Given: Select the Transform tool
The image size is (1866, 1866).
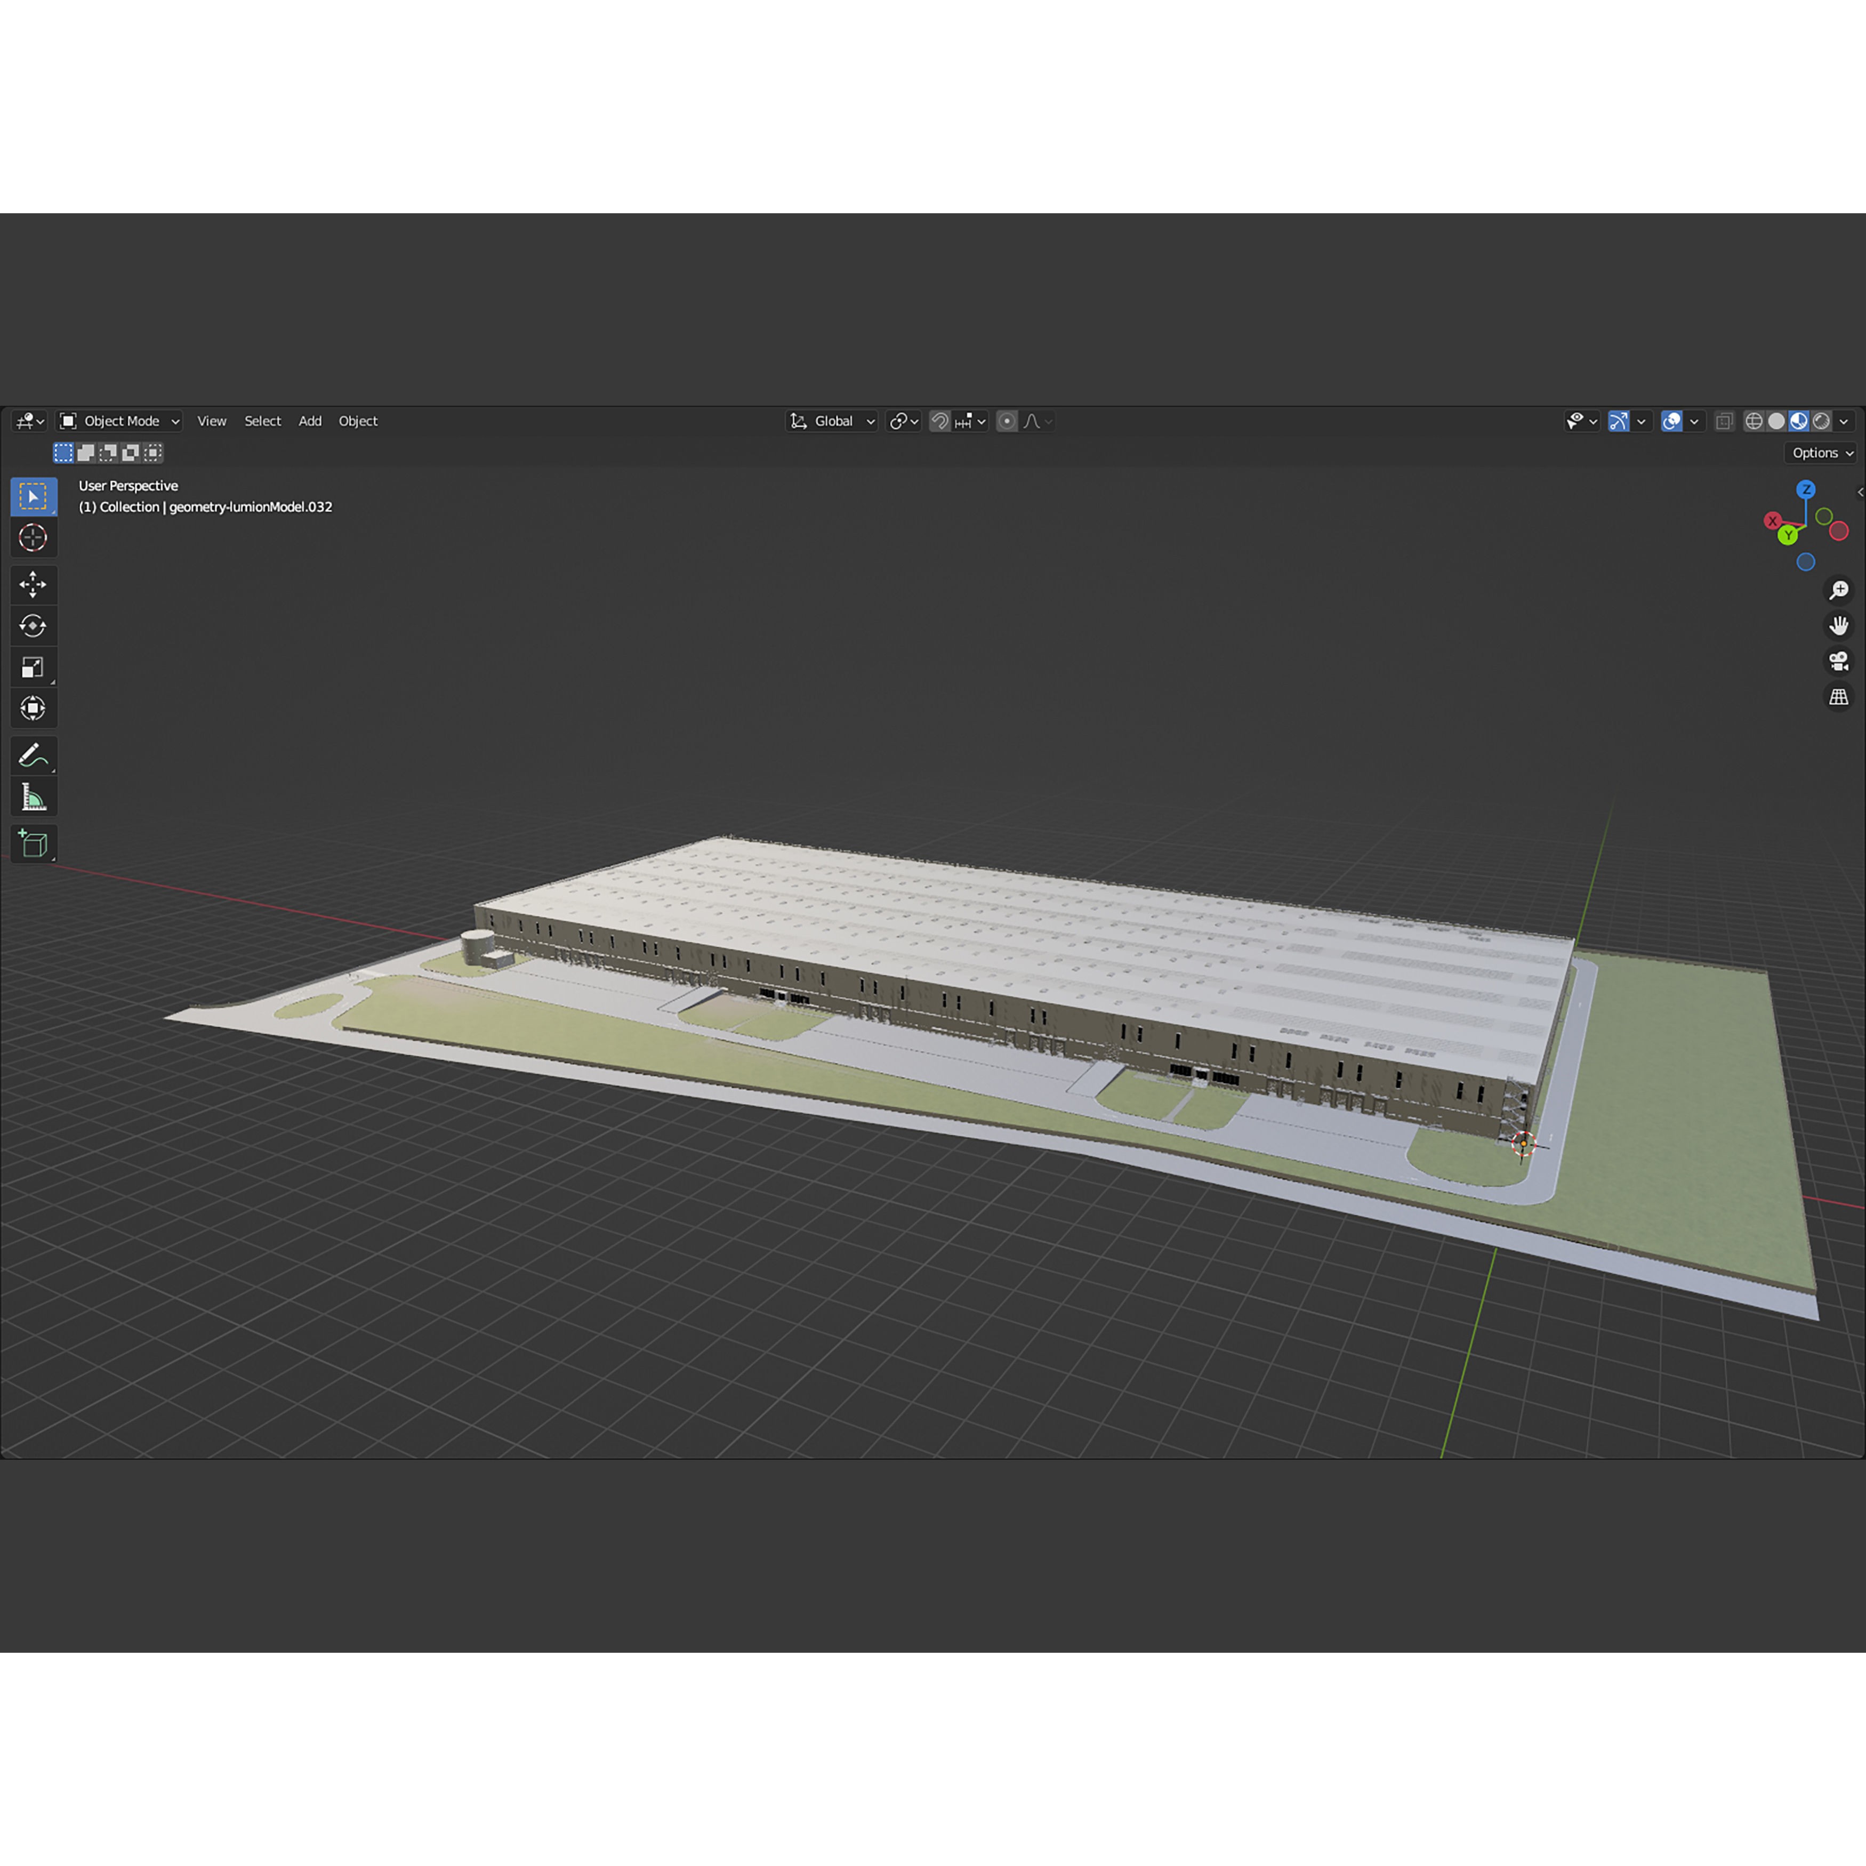Looking at the screenshot, I should [33, 709].
